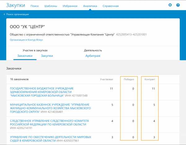
Task: Open Мысковская городская больница customer link
Action: pos(42,92)
